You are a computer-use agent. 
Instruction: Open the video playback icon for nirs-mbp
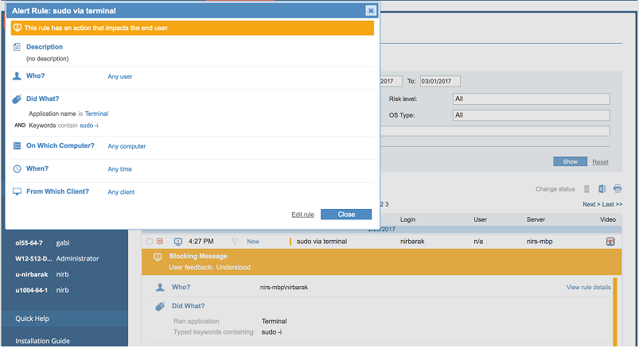click(610, 242)
